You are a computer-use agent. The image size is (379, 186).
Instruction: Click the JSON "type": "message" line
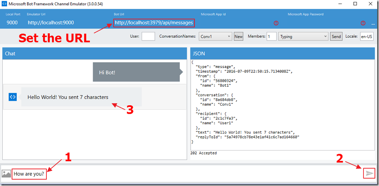[x=215, y=67]
